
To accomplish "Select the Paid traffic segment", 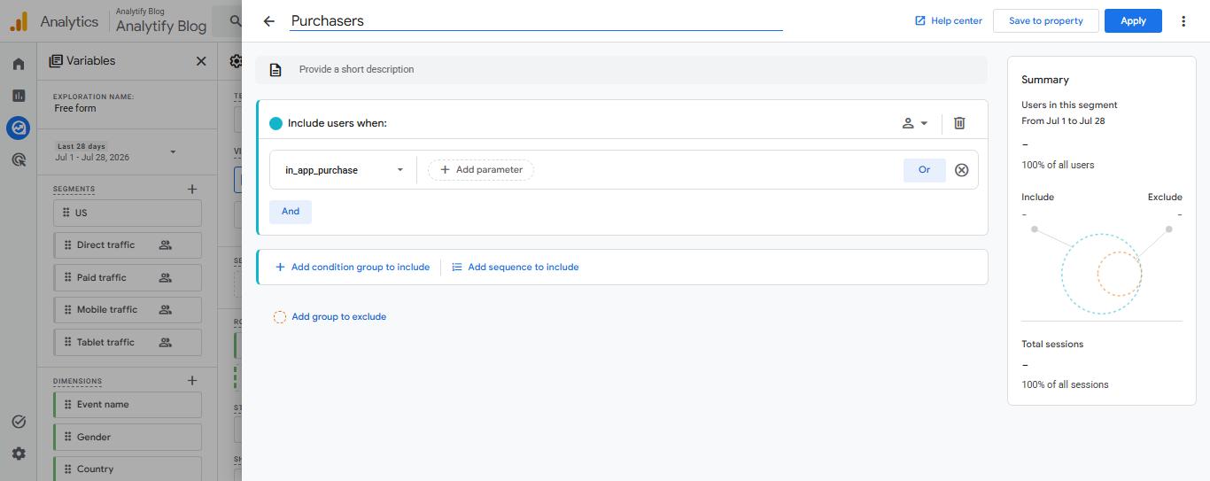I will [128, 277].
